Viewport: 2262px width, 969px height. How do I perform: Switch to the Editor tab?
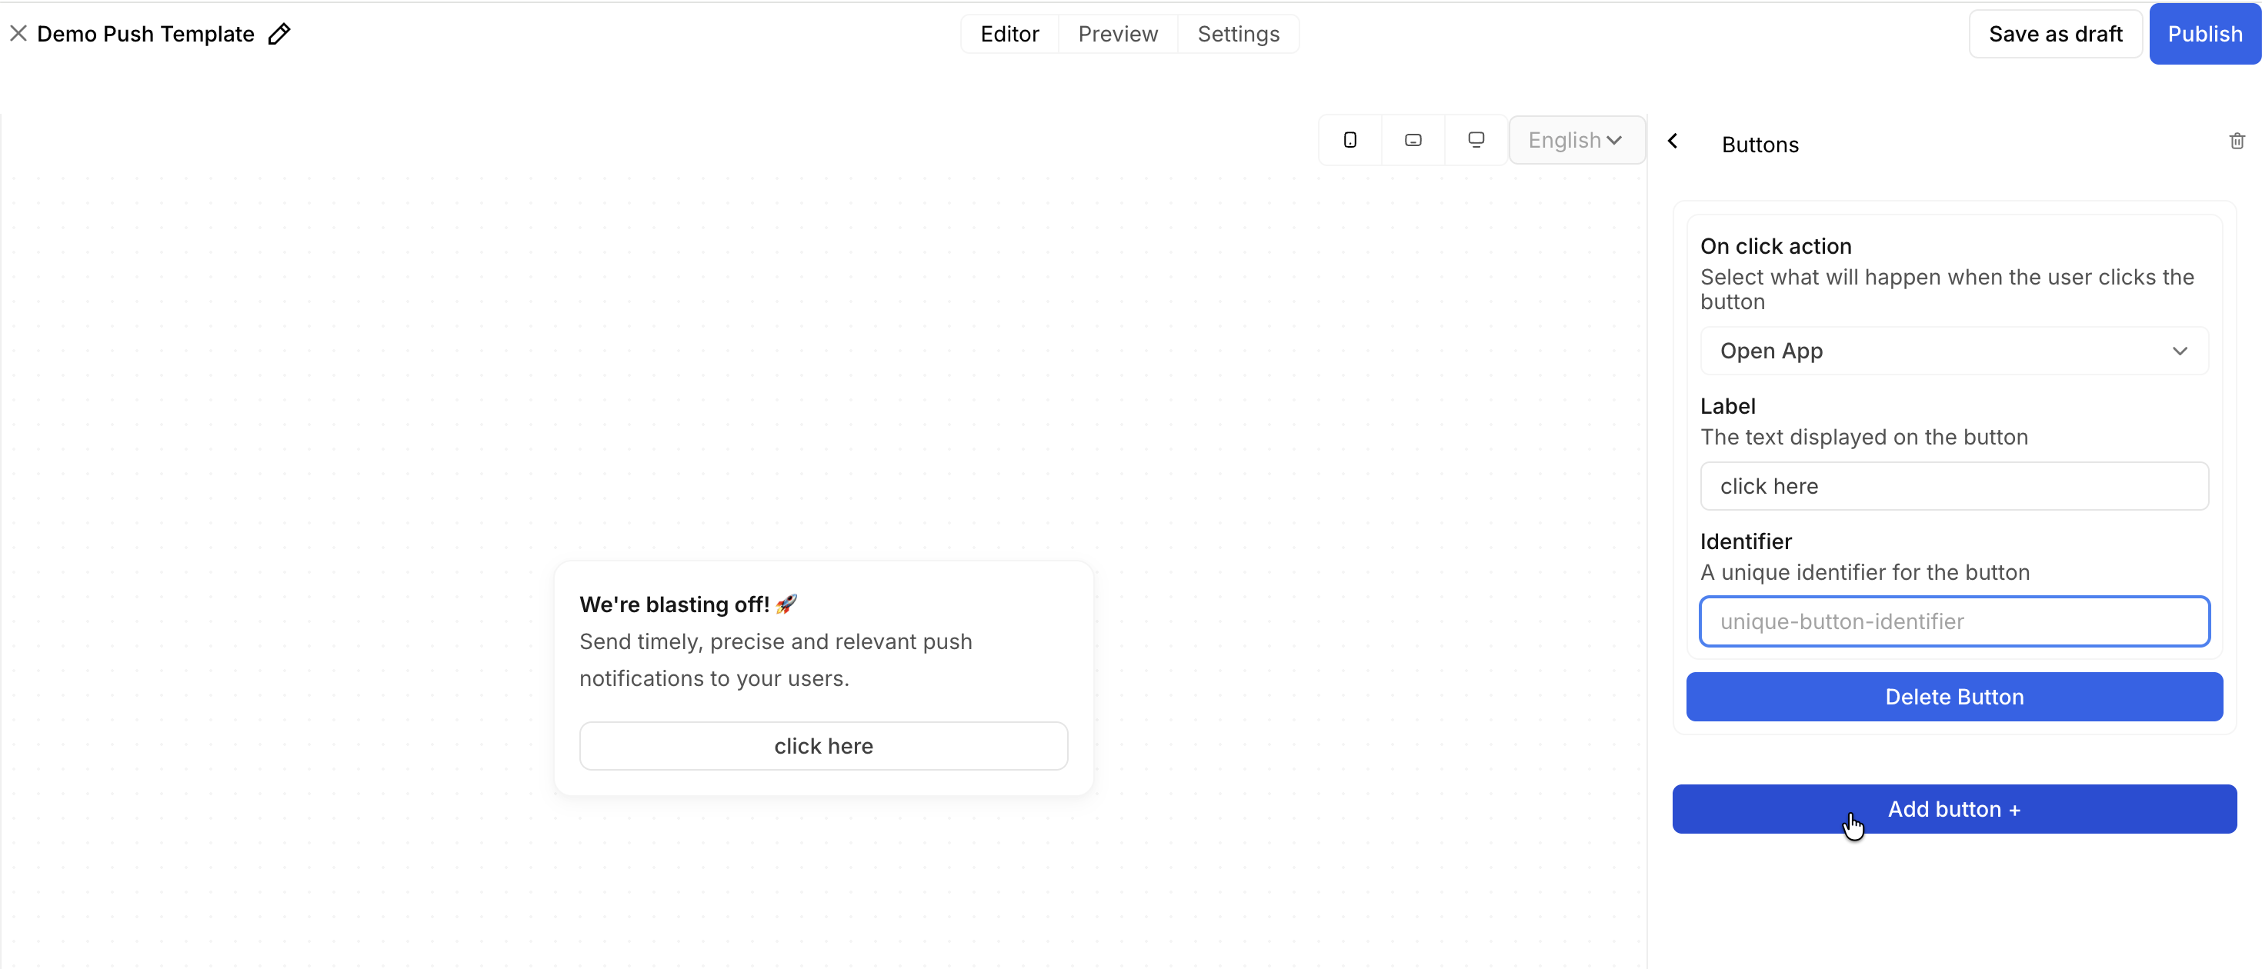point(1009,35)
